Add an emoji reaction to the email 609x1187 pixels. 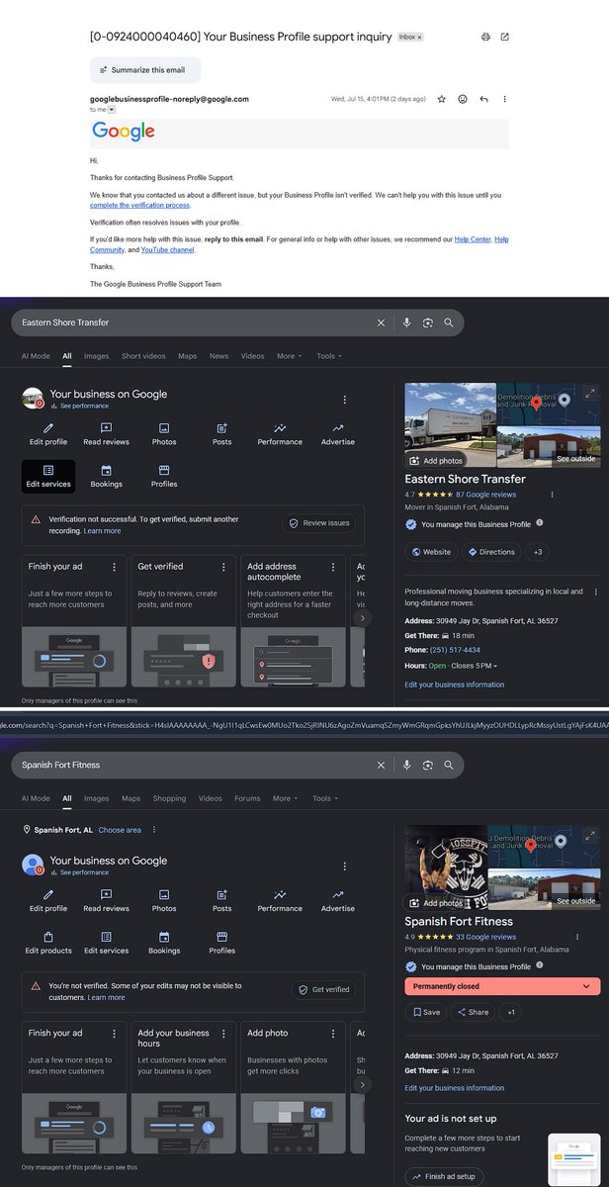[462, 99]
